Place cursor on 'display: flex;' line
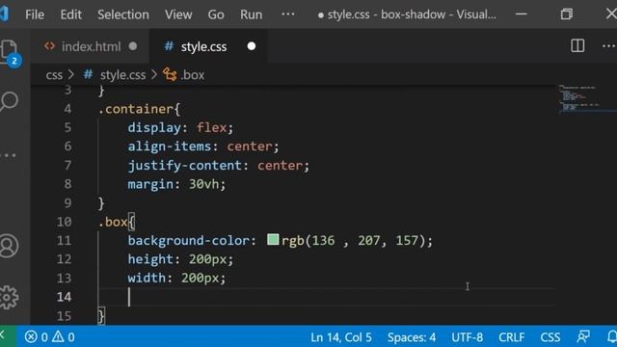Viewport: 617px width, 347px height. [x=180, y=127]
